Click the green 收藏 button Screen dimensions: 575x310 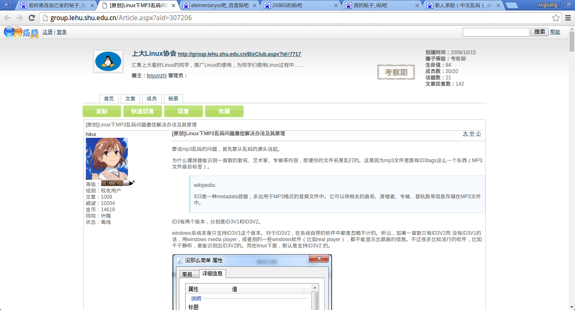click(x=224, y=111)
